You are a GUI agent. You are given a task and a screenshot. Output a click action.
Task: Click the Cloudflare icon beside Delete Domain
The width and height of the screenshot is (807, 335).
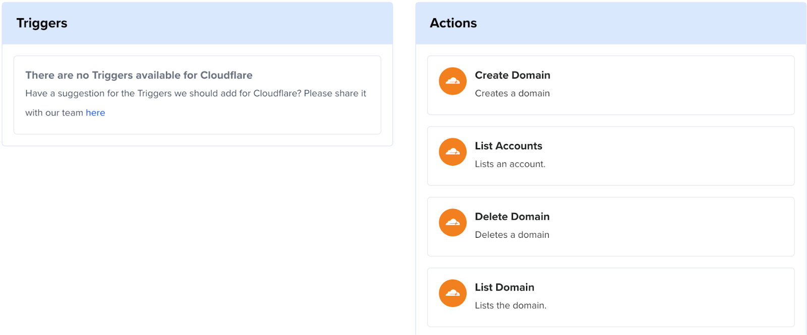452,223
